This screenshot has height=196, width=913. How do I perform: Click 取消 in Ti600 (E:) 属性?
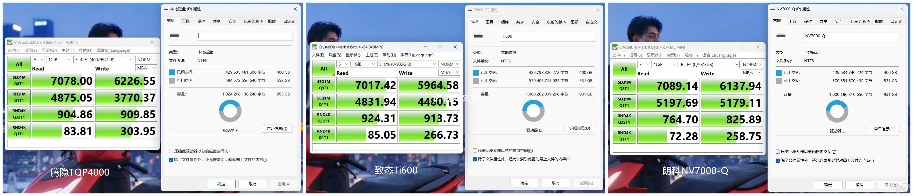point(555,183)
